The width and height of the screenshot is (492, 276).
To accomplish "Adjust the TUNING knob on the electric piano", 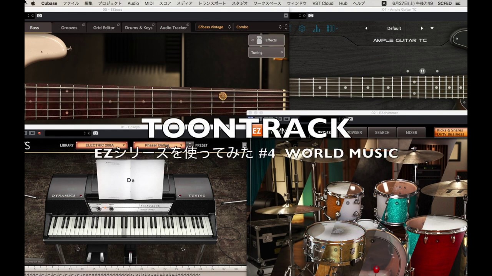I will click(x=180, y=196).
